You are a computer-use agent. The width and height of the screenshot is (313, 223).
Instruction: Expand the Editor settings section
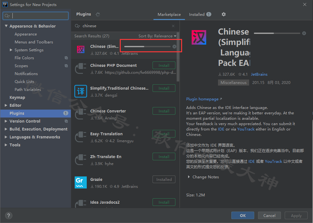[6, 105]
